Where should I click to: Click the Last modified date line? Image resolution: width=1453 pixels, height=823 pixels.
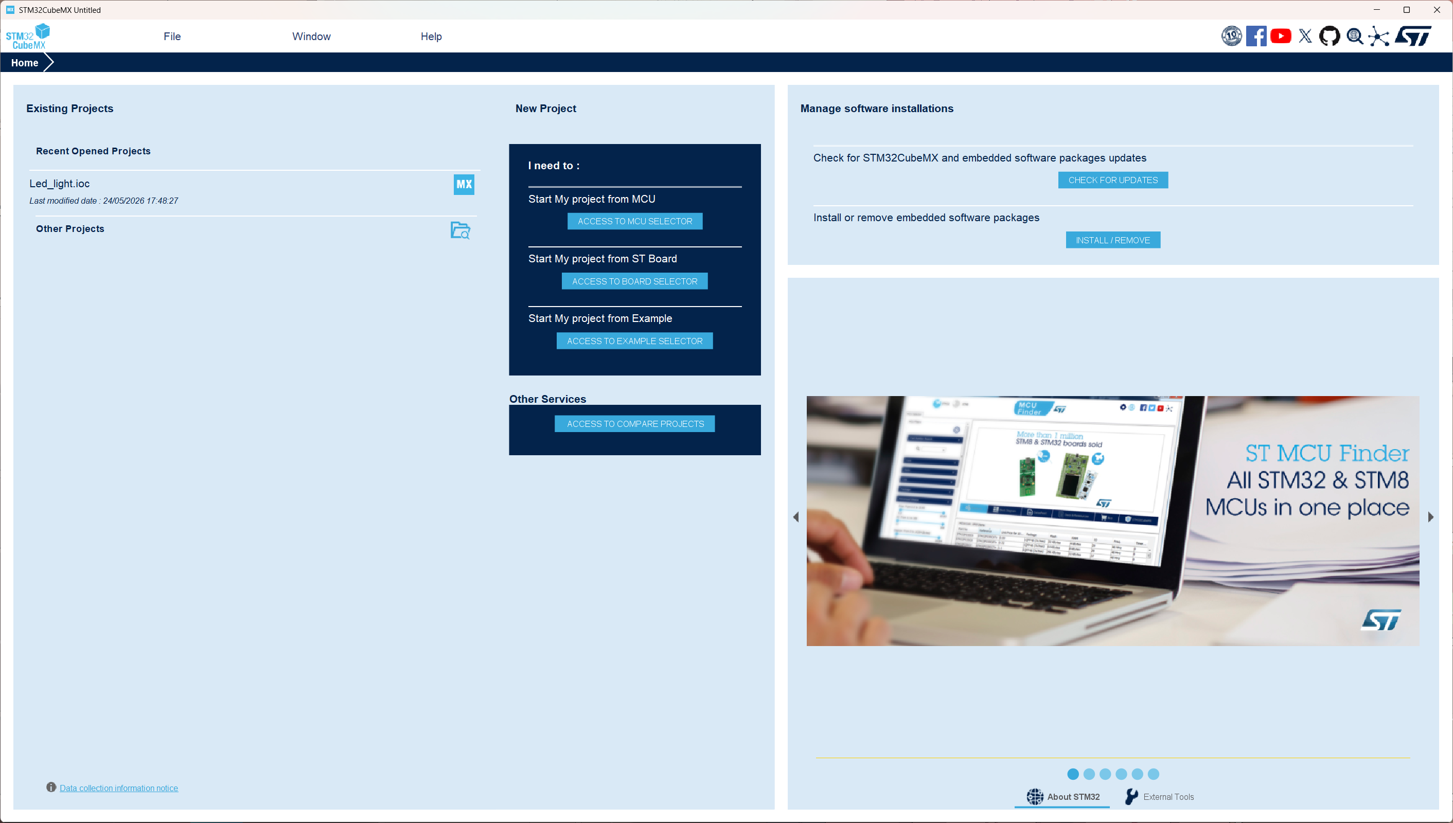click(103, 201)
